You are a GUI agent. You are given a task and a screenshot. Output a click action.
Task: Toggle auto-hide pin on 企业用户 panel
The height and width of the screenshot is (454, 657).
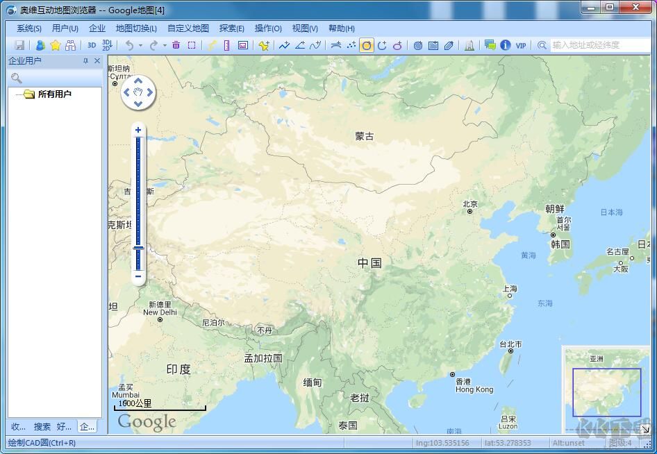point(87,61)
